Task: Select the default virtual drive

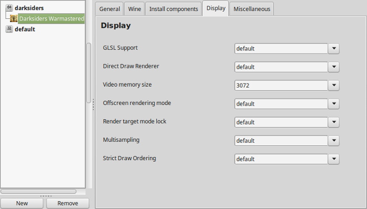Action: (25, 29)
